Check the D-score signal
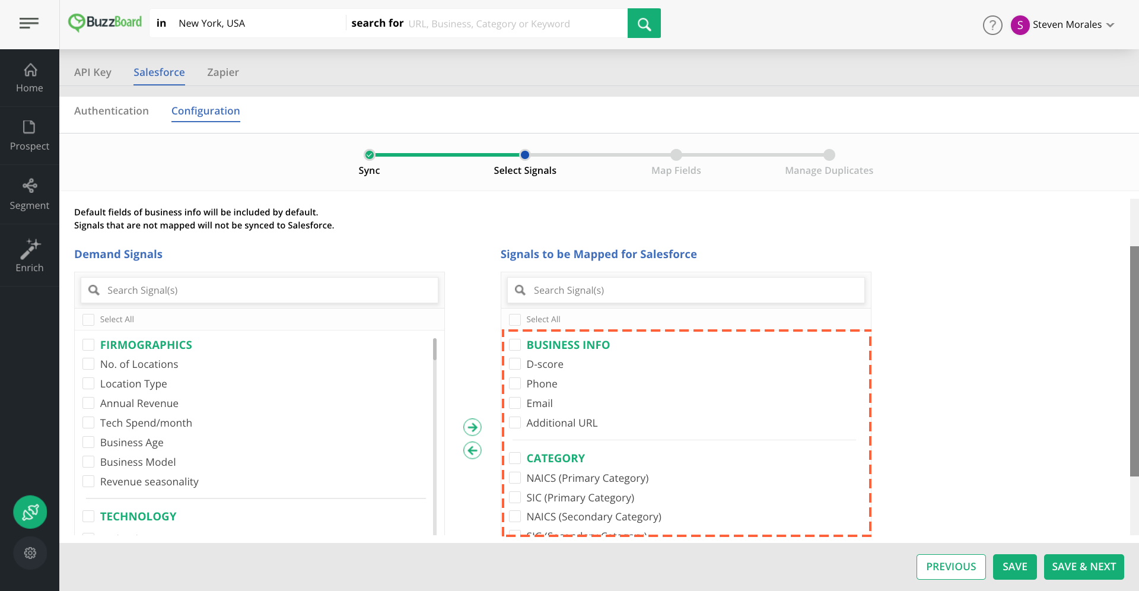1139x591 pixels. (x=515, y=364)
